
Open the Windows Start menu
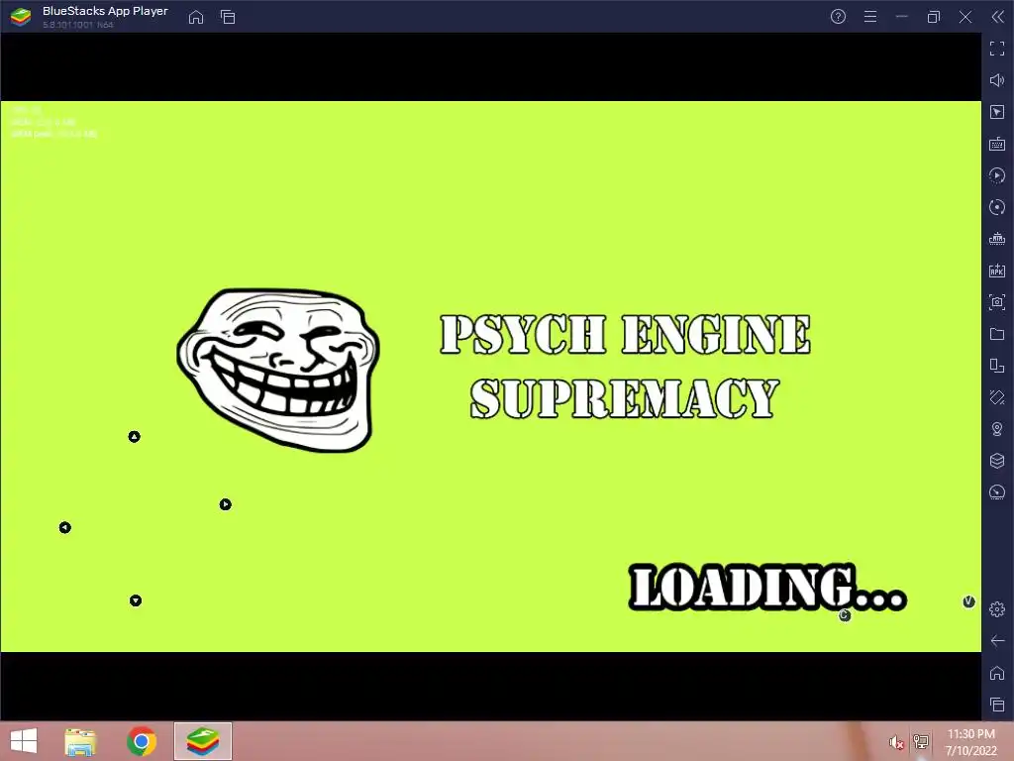(24, 741)
